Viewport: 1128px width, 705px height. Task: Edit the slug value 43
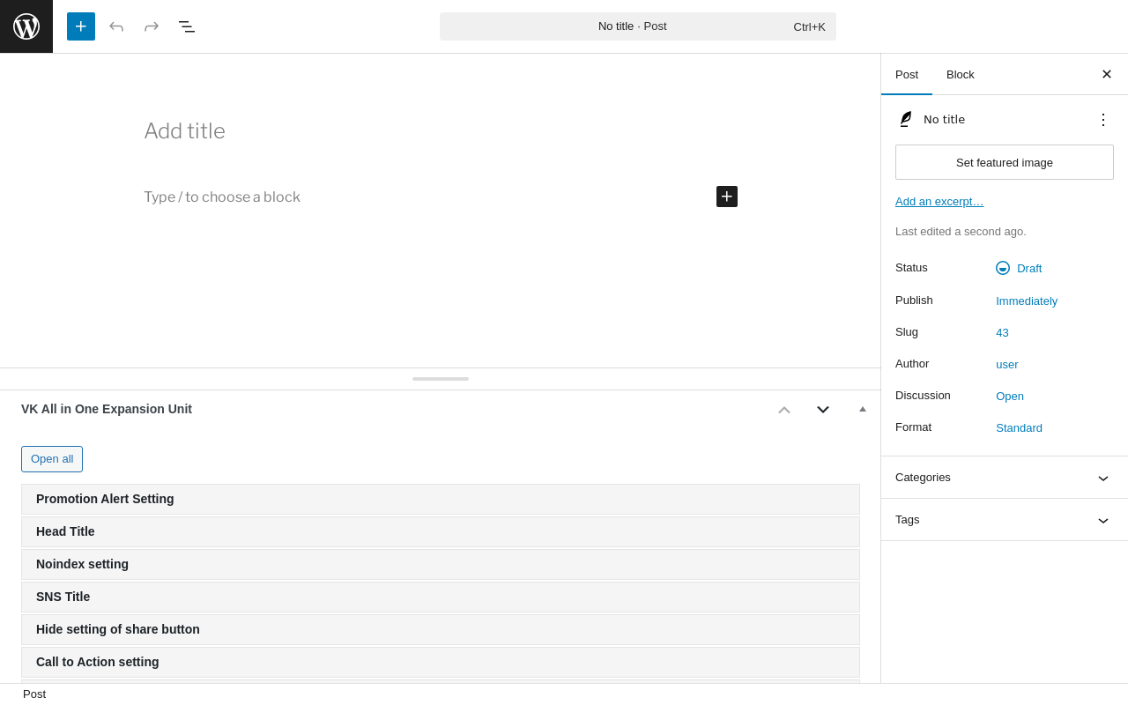click(1002, 332)
